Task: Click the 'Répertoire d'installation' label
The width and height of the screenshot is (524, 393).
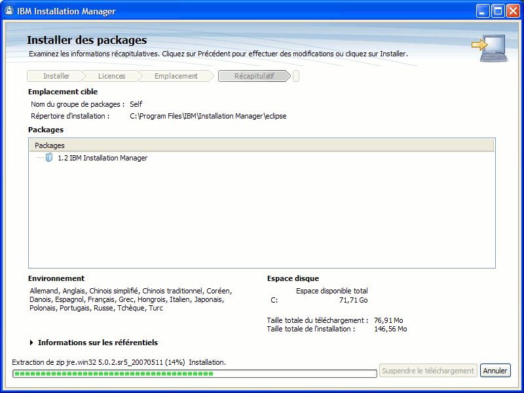Action: click(70, 116)
